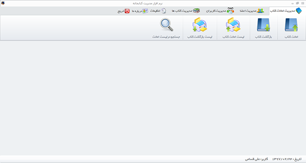Click the جستجو در لیست امانت label
306x163 pixels.
point(166,37)
